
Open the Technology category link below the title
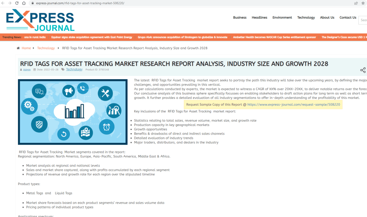pyautogui.click(x=74, y=69)
